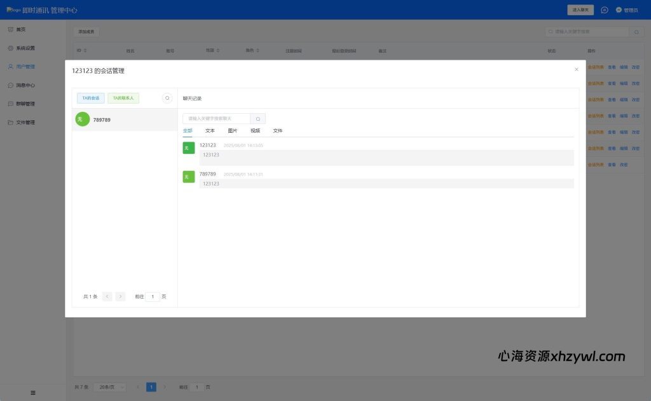
Task: Click the 消息中心 icon in sidebar
Action: coord(11,85)
